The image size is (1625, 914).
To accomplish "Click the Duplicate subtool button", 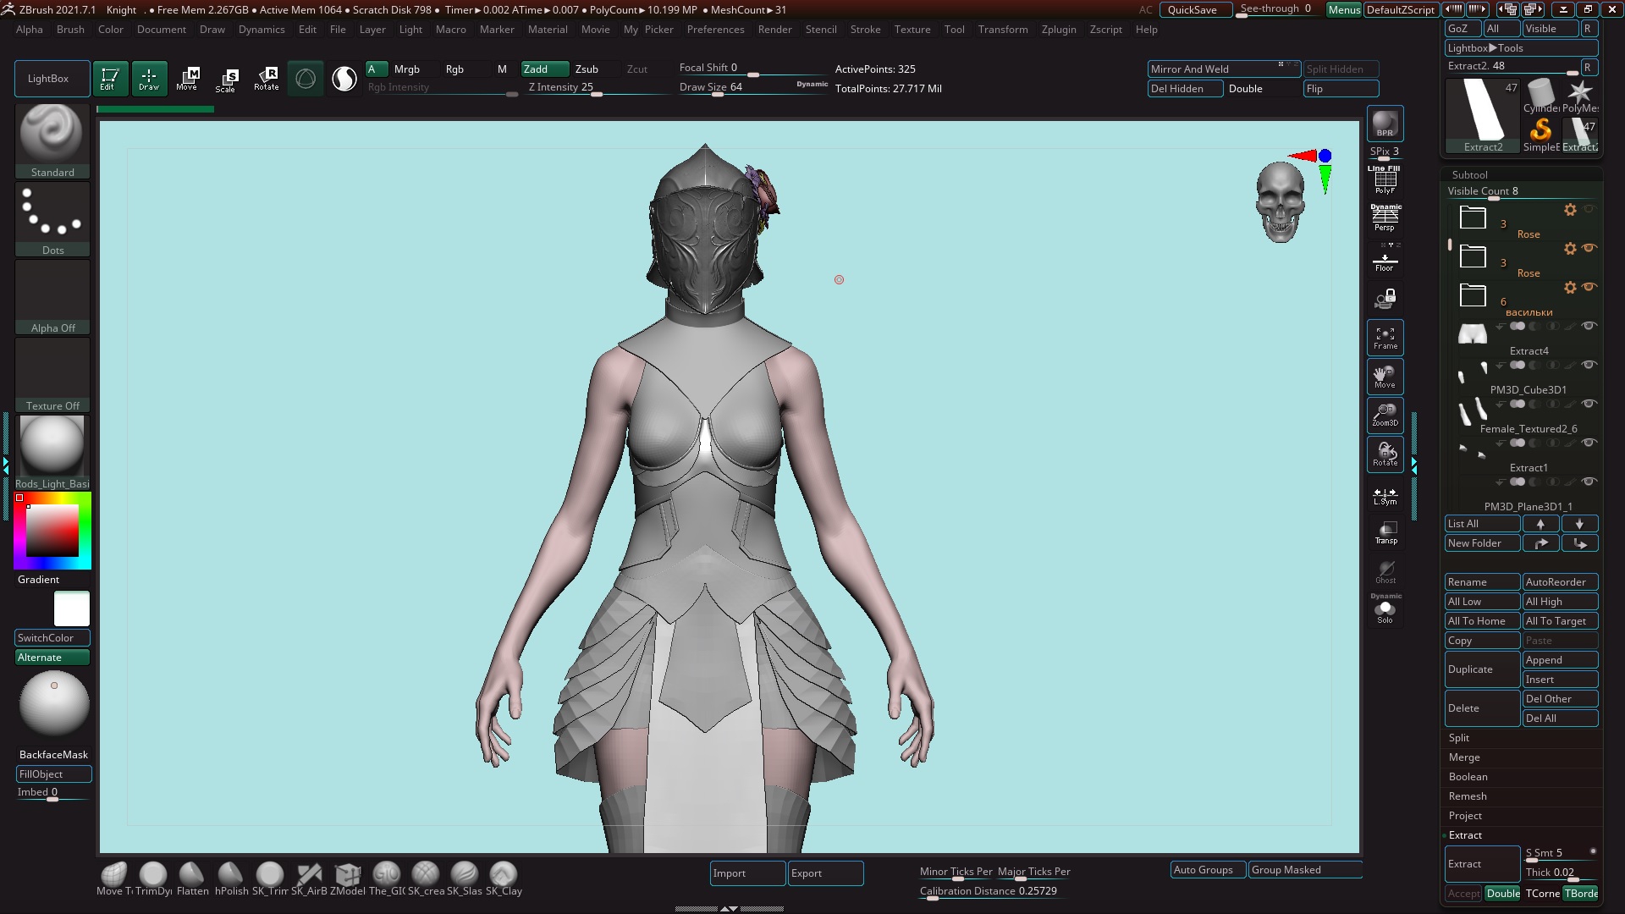I will tap(1481, 669).
